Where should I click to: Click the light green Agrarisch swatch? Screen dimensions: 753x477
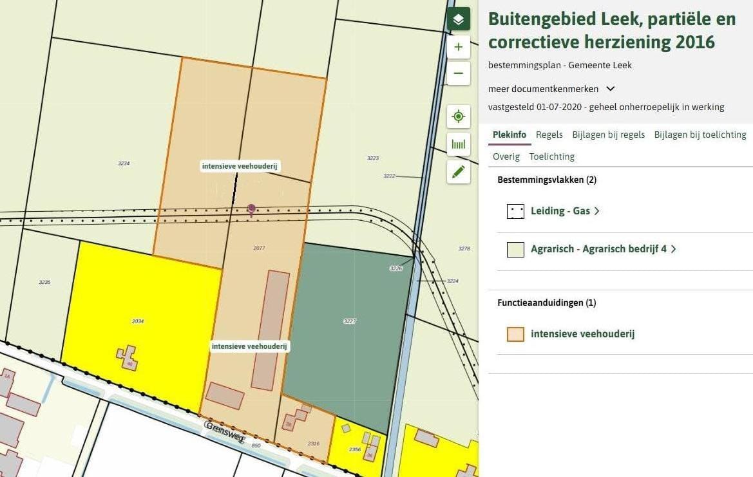click(515, 249)
